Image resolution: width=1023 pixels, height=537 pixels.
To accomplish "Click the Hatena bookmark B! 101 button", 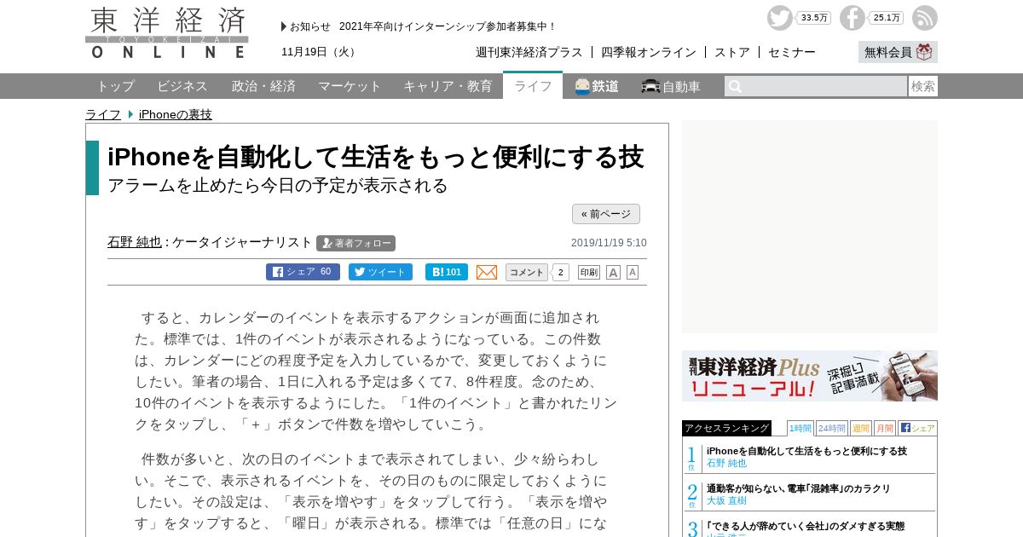I will point(447,272).
